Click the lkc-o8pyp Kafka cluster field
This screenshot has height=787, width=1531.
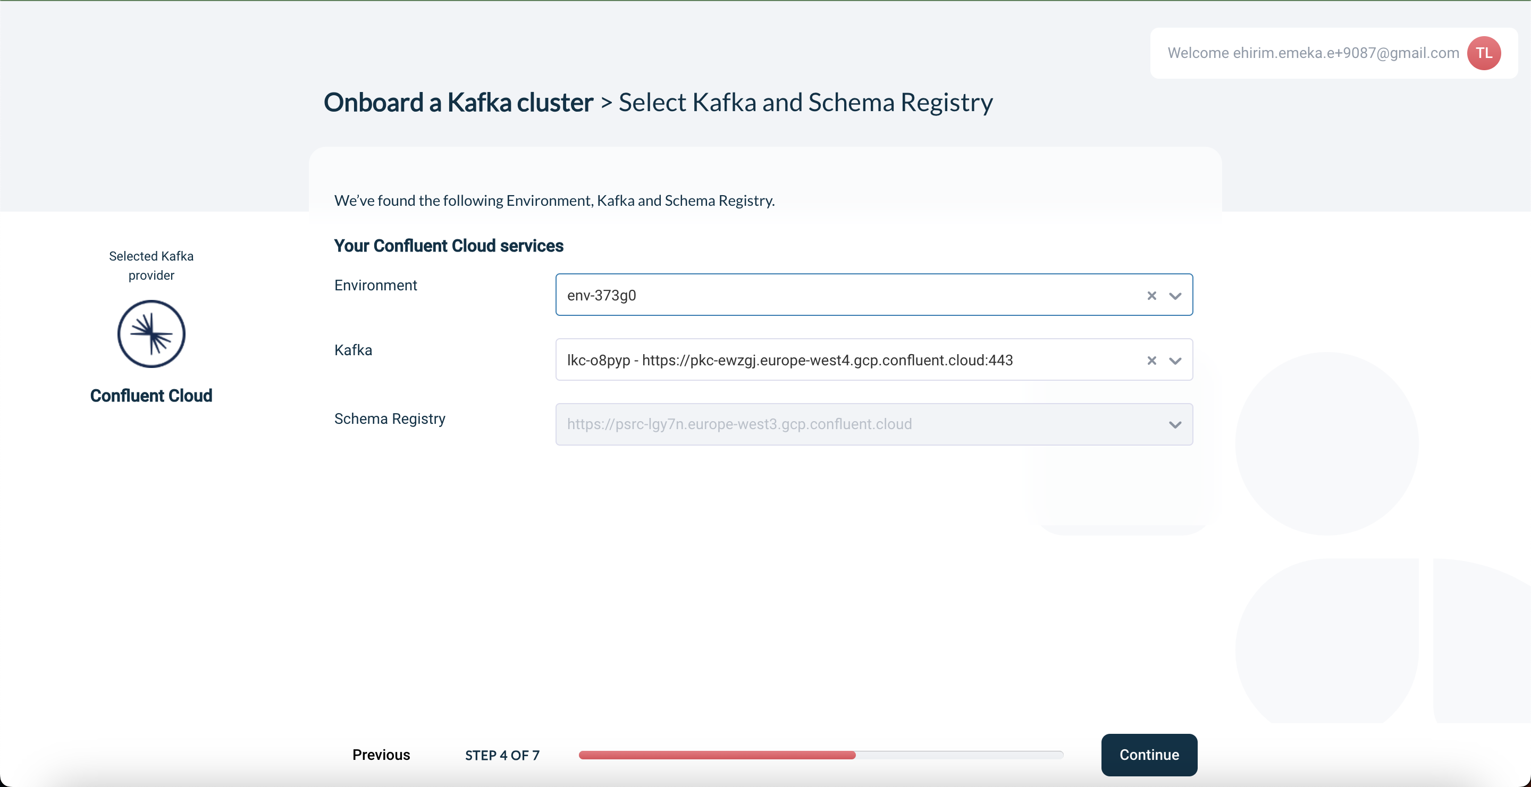tap(873, 359)
